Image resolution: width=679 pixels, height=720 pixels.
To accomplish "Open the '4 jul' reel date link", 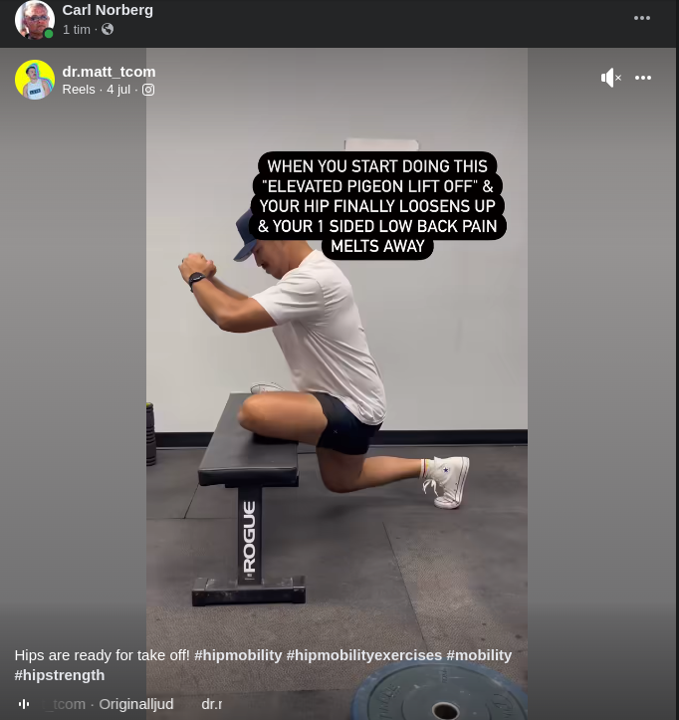I will [x=118, y=90].
